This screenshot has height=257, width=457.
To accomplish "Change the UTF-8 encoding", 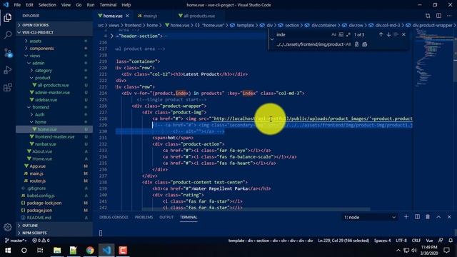I will (401, 241).
